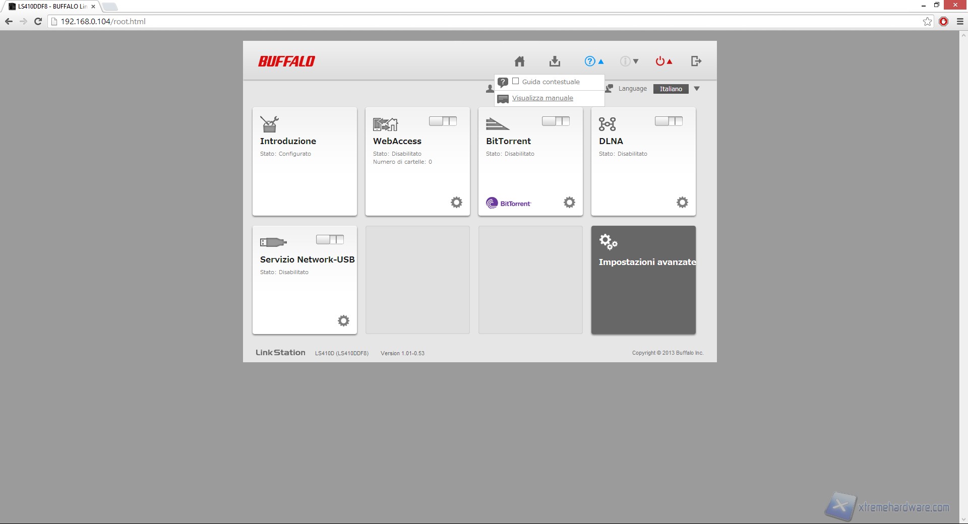Viewport: 968px width, 524px height.
Task: Go to the Home icon in header
Action: click(519, 61)
